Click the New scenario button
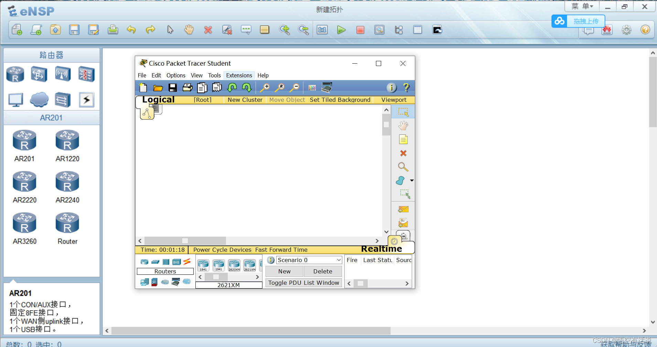Image resolution: width=657 pixels, height=347 pixels. coord(284,271)
